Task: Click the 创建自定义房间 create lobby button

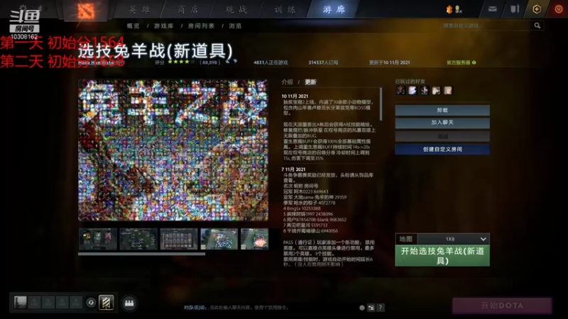Action: 442,150
